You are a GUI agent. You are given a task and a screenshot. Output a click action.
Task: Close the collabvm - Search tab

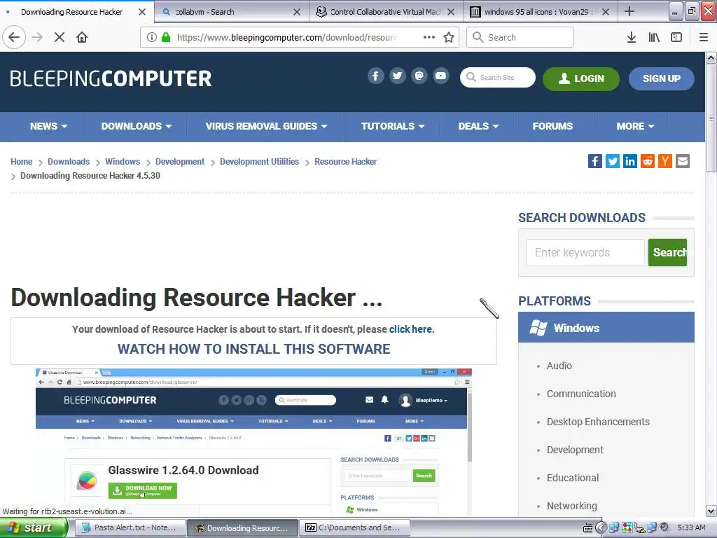pos(297,12)
